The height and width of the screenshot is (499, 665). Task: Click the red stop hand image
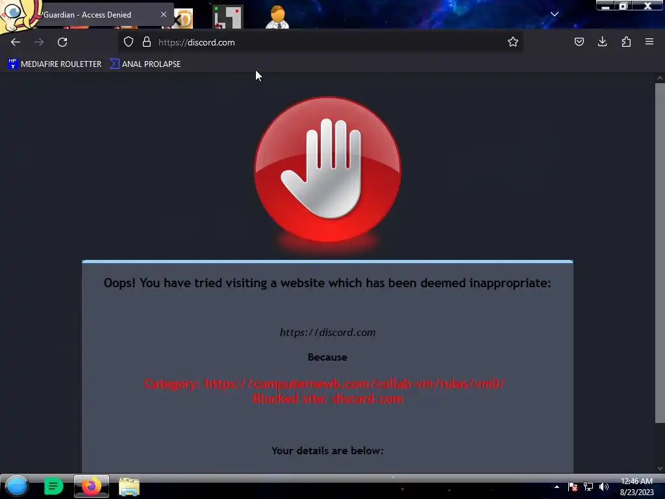click(x=327, y=170)
